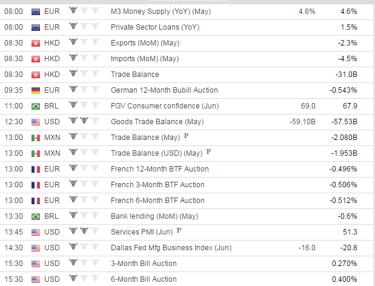Viewport: 375px width, 286px height.
Task: Click the bull volatility icons for Goods Trade Balance
Action: tap(84, 121)
